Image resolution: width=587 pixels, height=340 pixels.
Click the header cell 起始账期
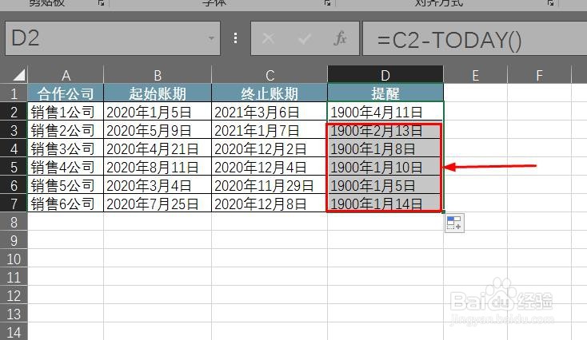(158, 93)
